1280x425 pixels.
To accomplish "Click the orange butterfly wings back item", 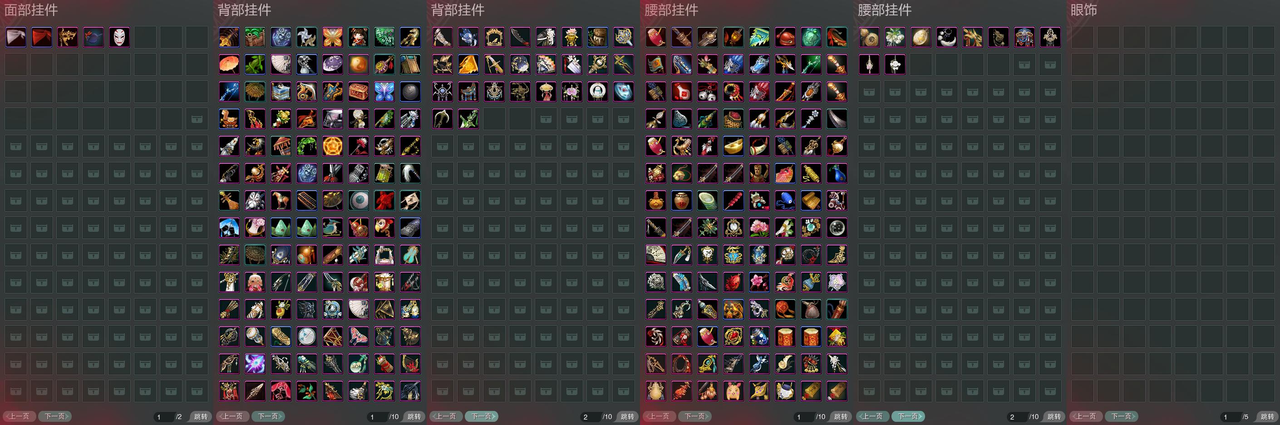I will tap(332, 37).
